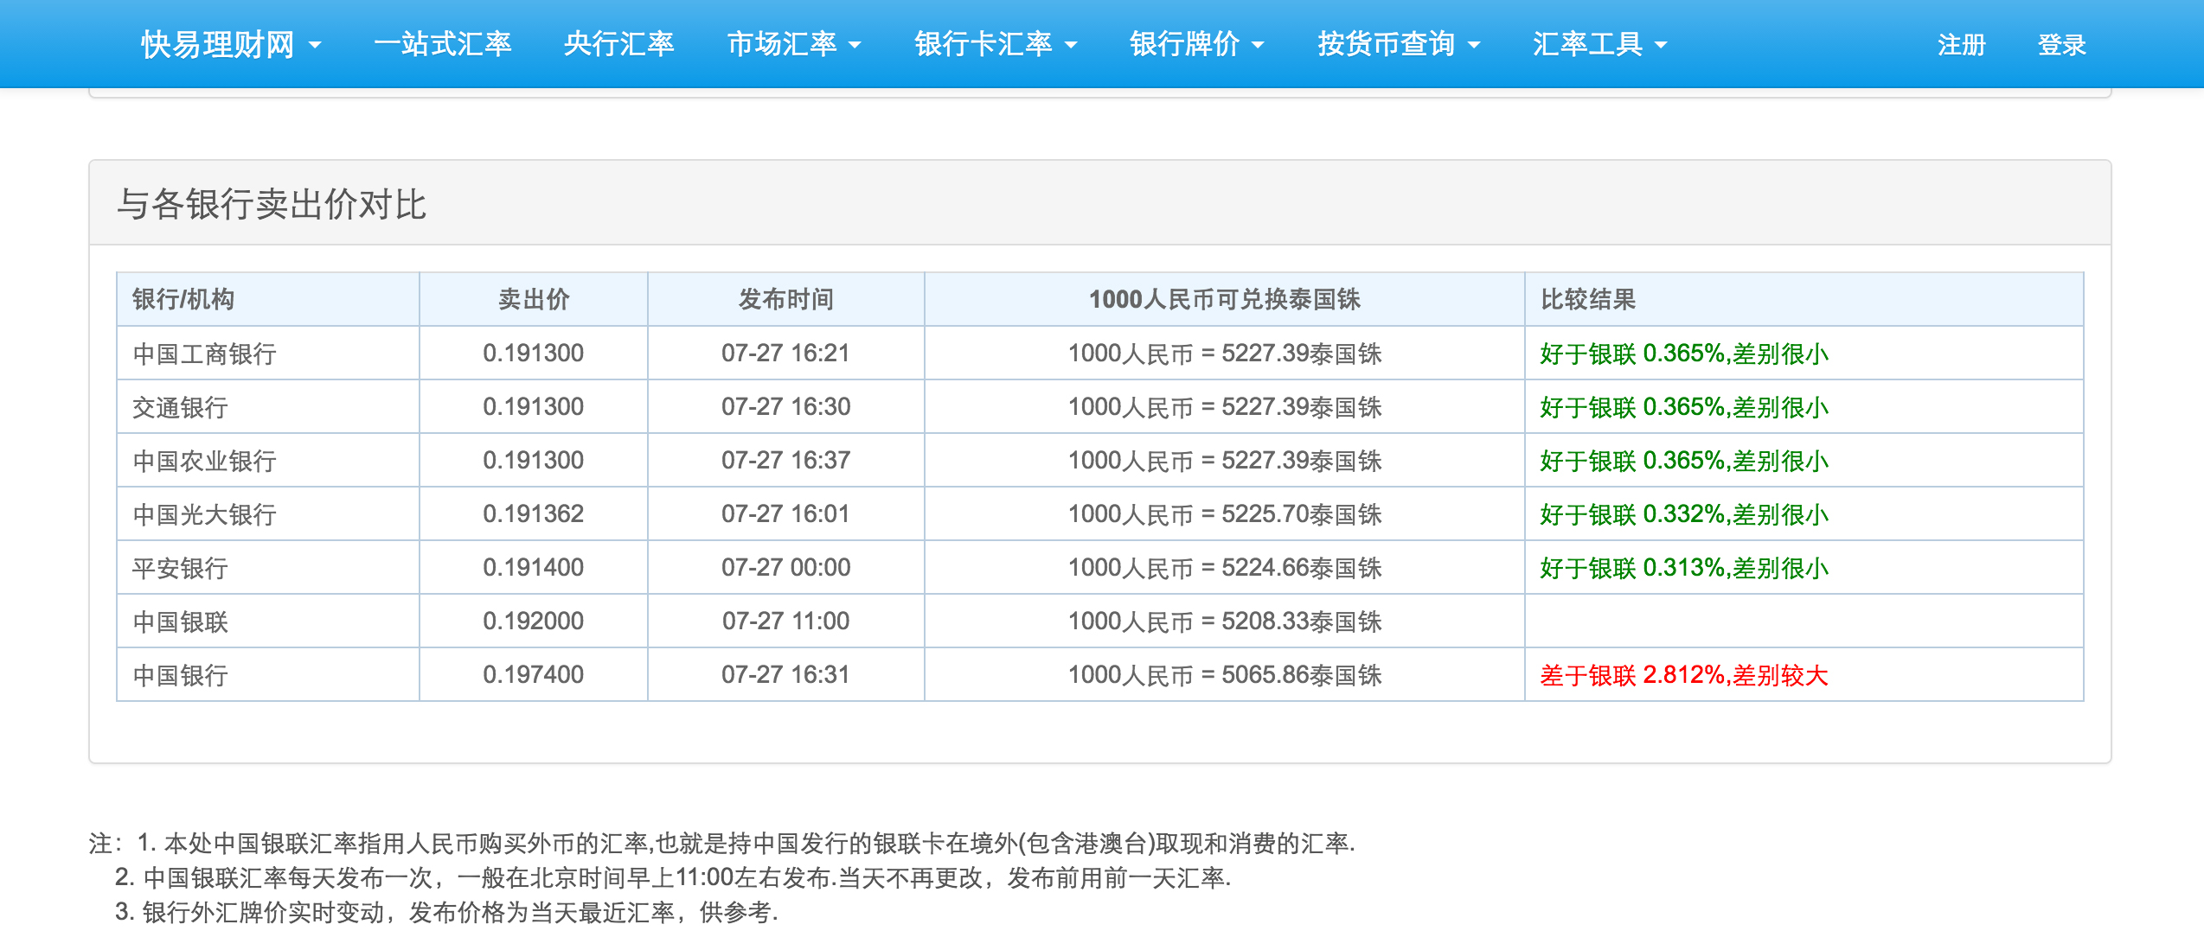Click the 中国农业银行 table cell

click(204, 461)
